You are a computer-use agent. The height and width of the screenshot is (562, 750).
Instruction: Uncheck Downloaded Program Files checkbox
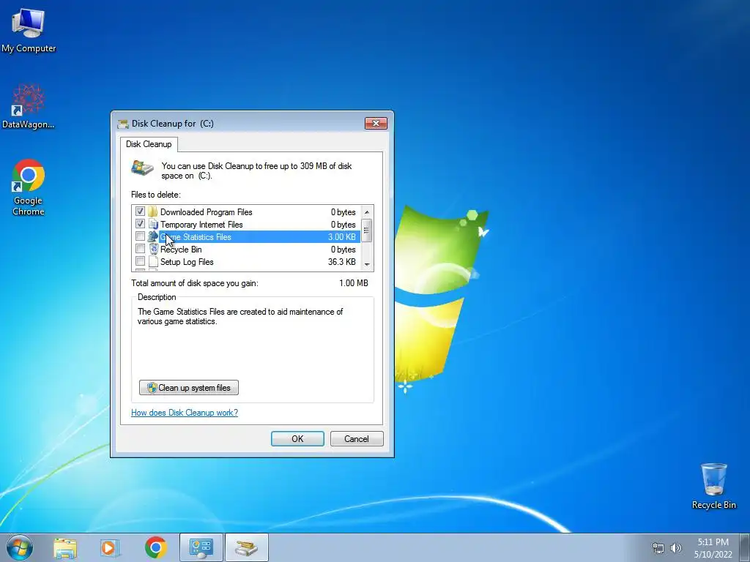click(140, 211)
